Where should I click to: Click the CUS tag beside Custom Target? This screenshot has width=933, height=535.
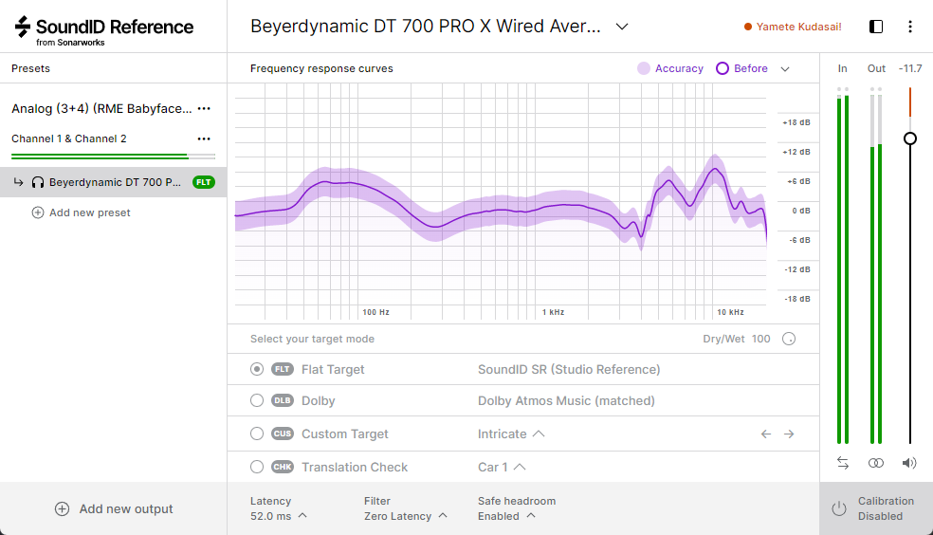point(283,434)
